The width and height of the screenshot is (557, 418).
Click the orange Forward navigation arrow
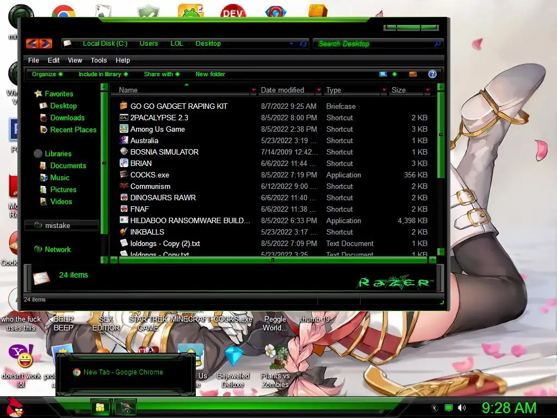[x=46, y=44]
